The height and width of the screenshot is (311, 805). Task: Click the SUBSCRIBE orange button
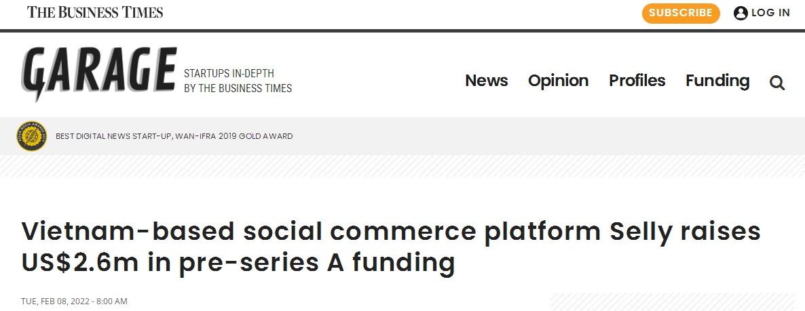pyautogui.click(x=681, y=13)
